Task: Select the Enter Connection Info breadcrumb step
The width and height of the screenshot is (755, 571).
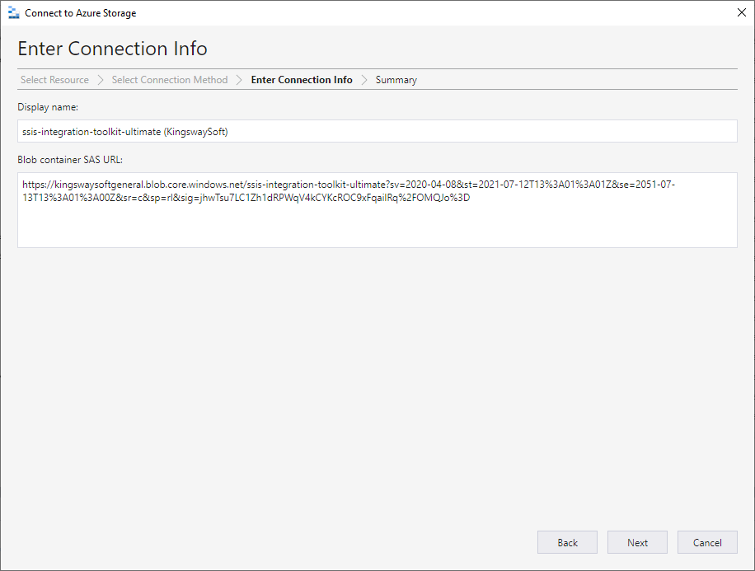Action: 302,80
